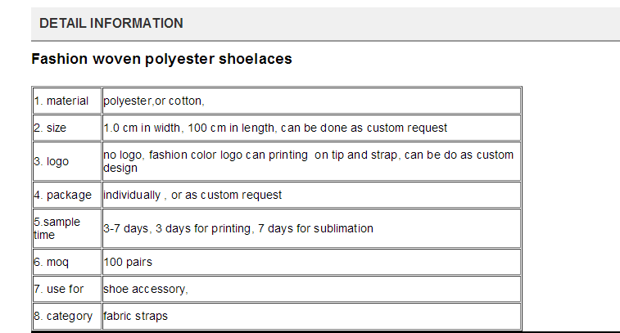
Task: Click the '3-7 days' sample time description
Action: tap(311, 229)
